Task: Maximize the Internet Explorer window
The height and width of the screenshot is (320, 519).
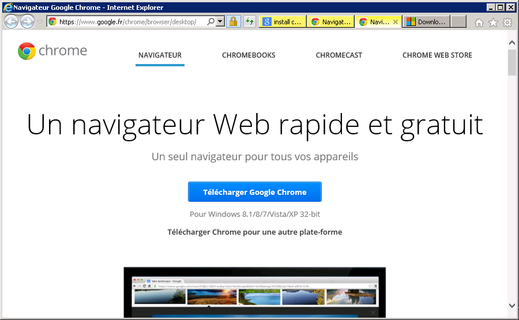Action: [x=501, y=7]
